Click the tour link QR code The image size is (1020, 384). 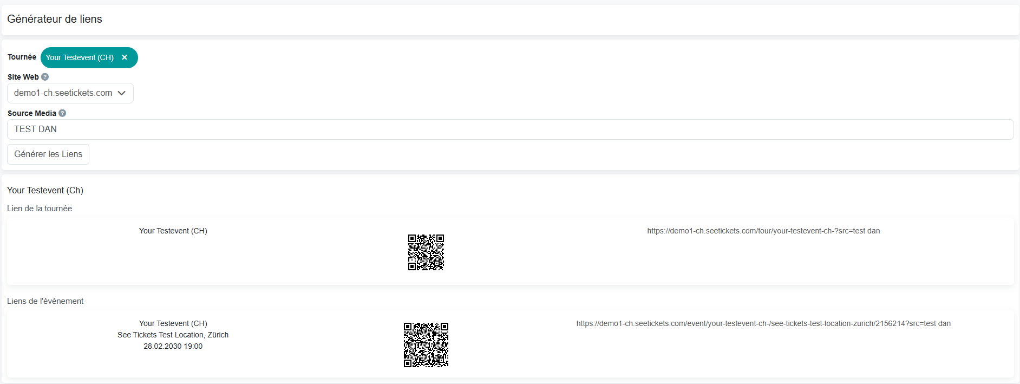426,252
